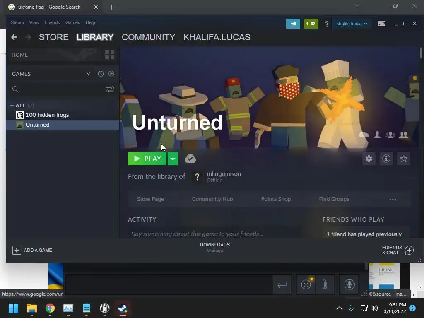The image size is (424, 318).
Task: Open Find Groups link
Action: coord(334,199)
